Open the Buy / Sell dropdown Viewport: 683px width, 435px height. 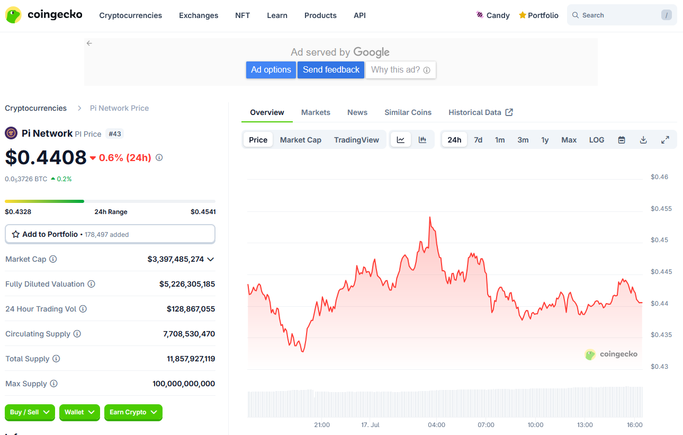(x=30, y=412)
